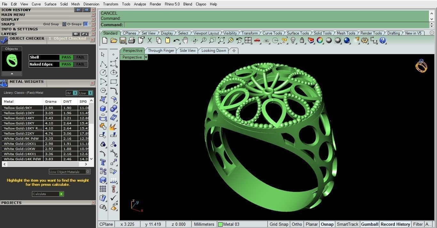Click the metal list horizontal scrollbar
The height and width of the screenshot is (228, 437).
pyautogui.click(x=45, y=164)
